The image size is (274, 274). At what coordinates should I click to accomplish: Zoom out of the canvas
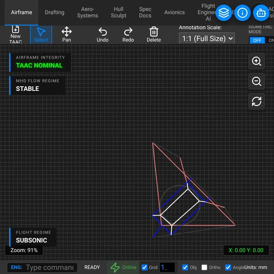257,81
